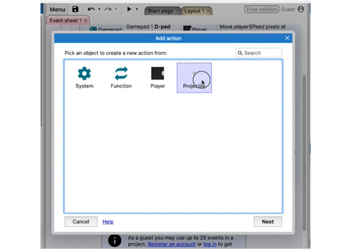
Task: Open the Menu button
Action: tap(58, 9)
